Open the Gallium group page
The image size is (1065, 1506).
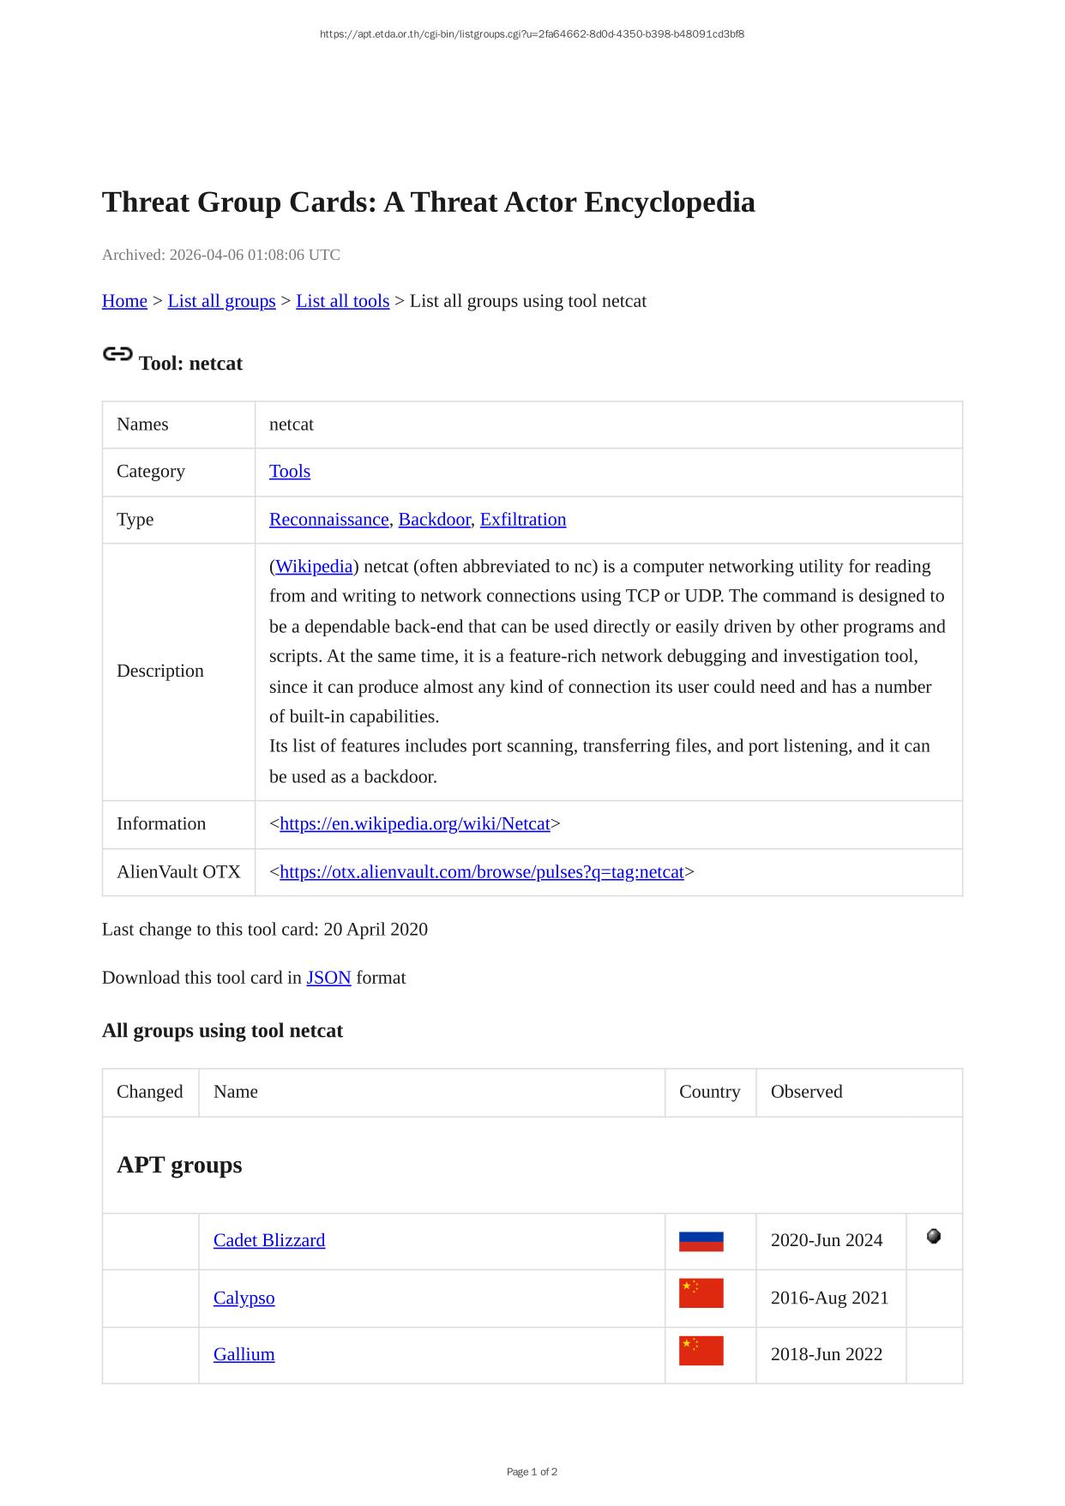pos(244,1354)
